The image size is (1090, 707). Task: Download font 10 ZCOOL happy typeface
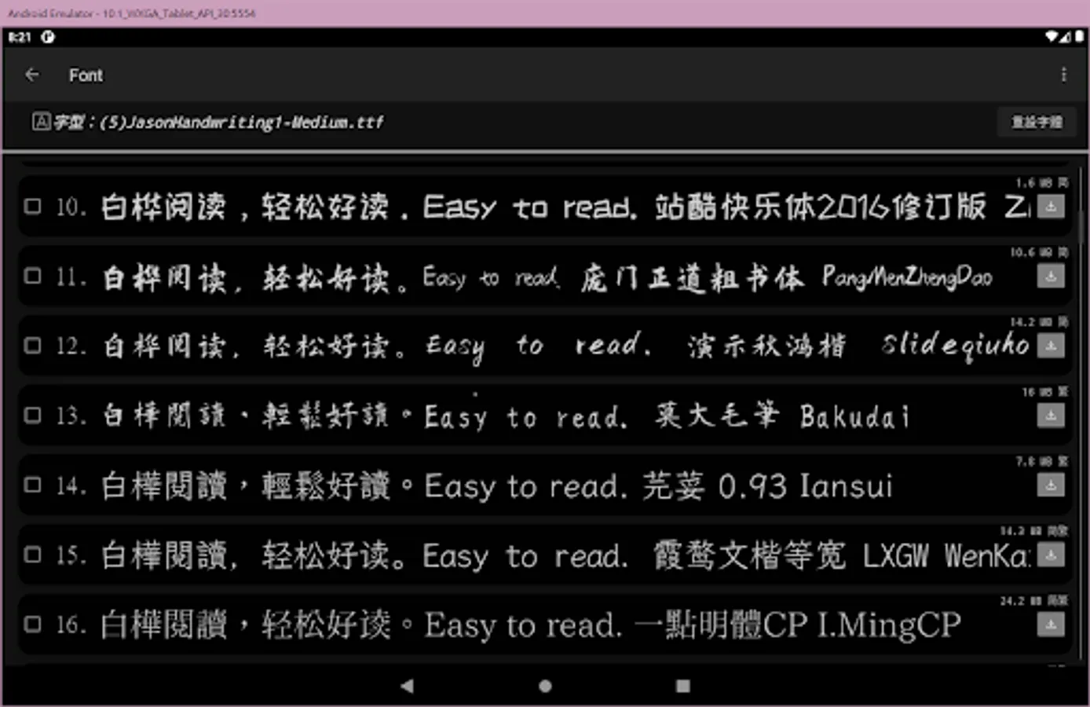pos(1051,207)
